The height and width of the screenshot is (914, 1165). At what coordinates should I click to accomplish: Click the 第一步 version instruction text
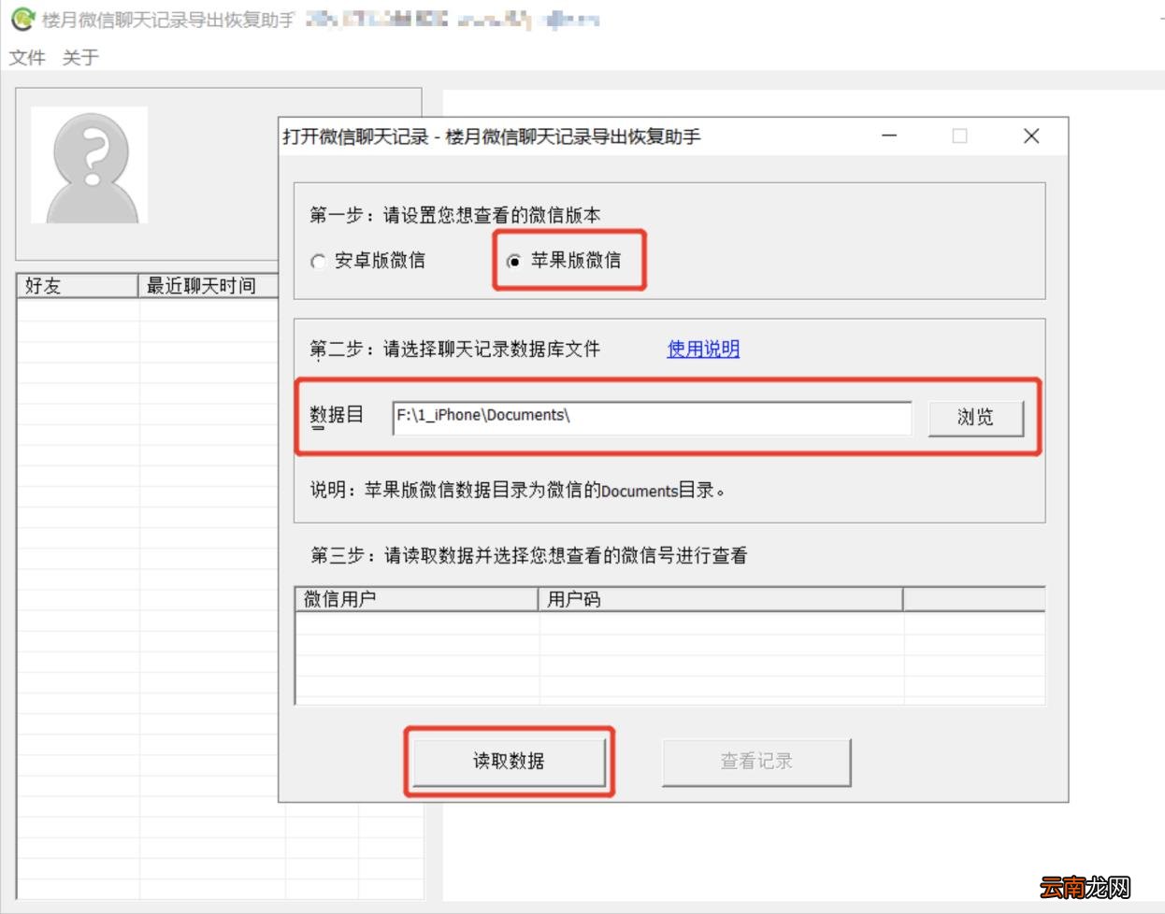click(x=455, y=215)
